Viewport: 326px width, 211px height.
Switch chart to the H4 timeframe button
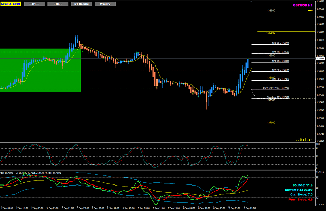point(58,4)
